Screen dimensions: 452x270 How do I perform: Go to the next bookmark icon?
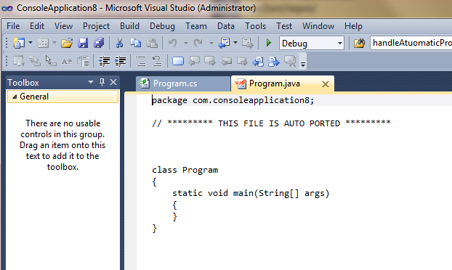[x=210, y=61]
